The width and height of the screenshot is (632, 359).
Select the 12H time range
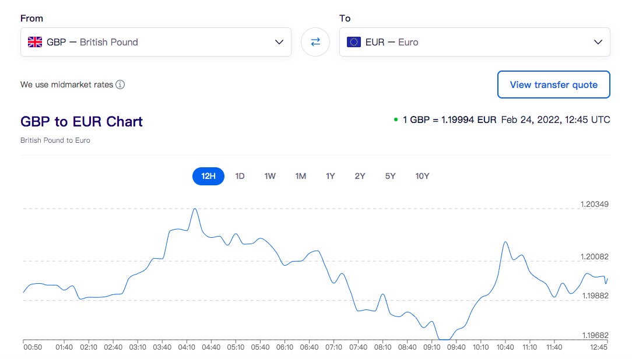(x=208, y=176)
